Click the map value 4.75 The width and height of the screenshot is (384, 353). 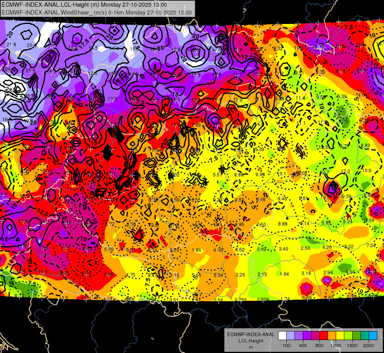tap(131, 275)
